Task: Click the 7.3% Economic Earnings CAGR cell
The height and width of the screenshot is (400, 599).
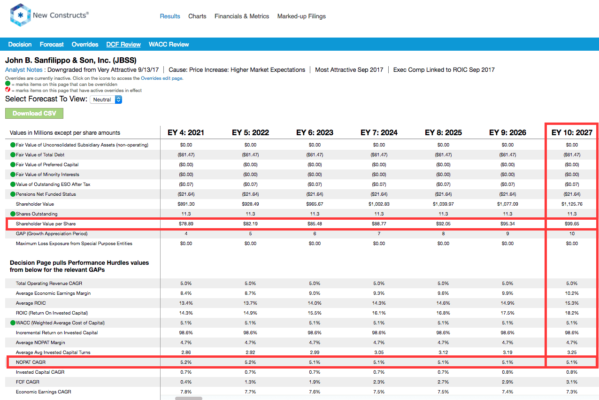Action: (x=572, y=392)
